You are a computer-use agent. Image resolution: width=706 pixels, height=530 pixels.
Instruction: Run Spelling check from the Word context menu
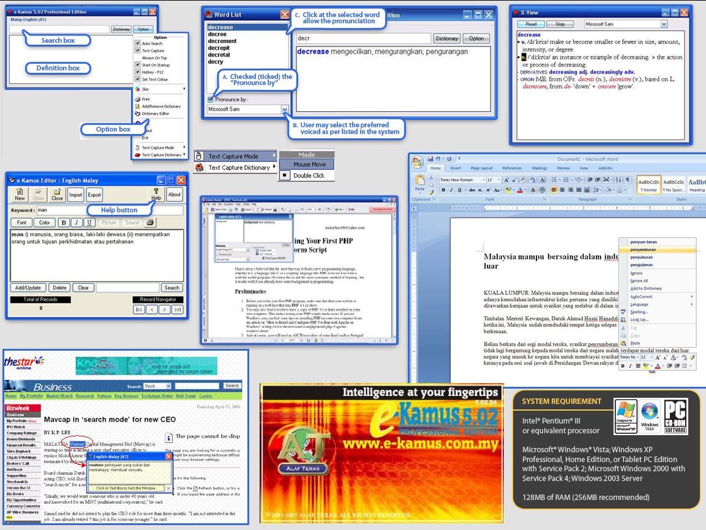pyautogui.click(x=639, y=312)
